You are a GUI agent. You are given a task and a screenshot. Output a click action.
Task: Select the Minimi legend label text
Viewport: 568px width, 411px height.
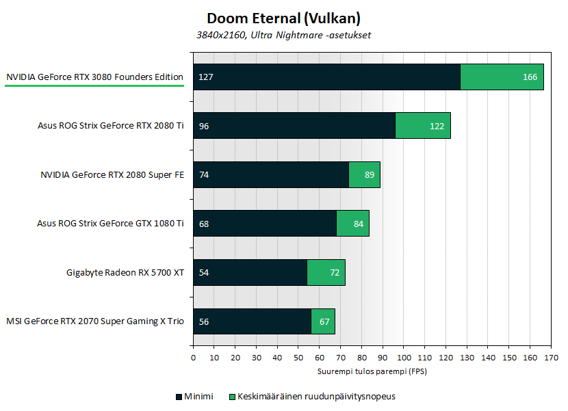(x=198, y=397)
